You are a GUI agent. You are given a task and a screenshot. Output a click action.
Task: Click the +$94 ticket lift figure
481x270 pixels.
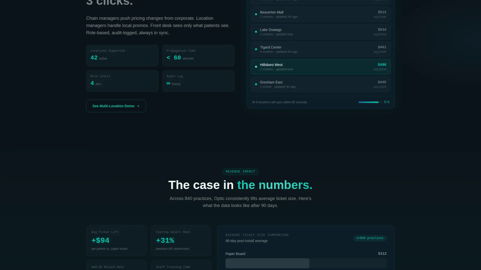point(100,240)
